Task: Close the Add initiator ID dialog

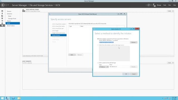Action: pyautogui.click(x=137, y=29)
